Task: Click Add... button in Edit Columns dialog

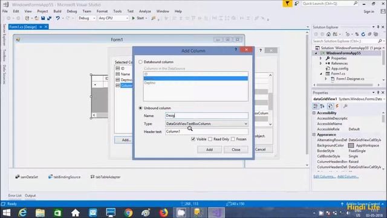Action: click(123, 140)
